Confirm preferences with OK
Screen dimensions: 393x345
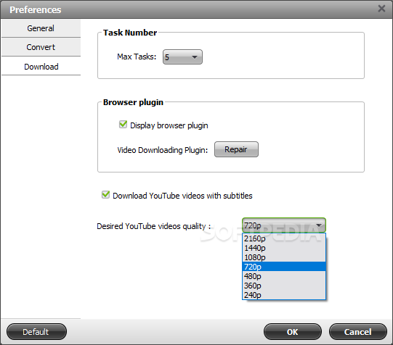tap(293, 332)
